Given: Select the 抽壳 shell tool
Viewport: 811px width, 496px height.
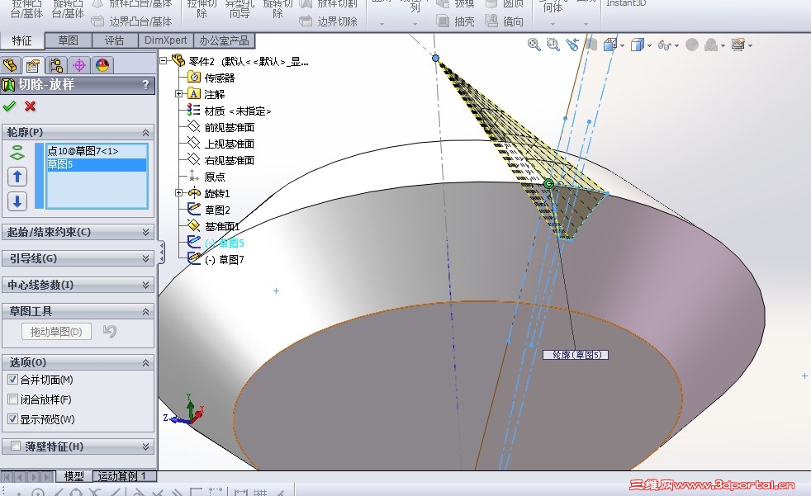Looking at the screenshot, I should (x=455, y=21).
